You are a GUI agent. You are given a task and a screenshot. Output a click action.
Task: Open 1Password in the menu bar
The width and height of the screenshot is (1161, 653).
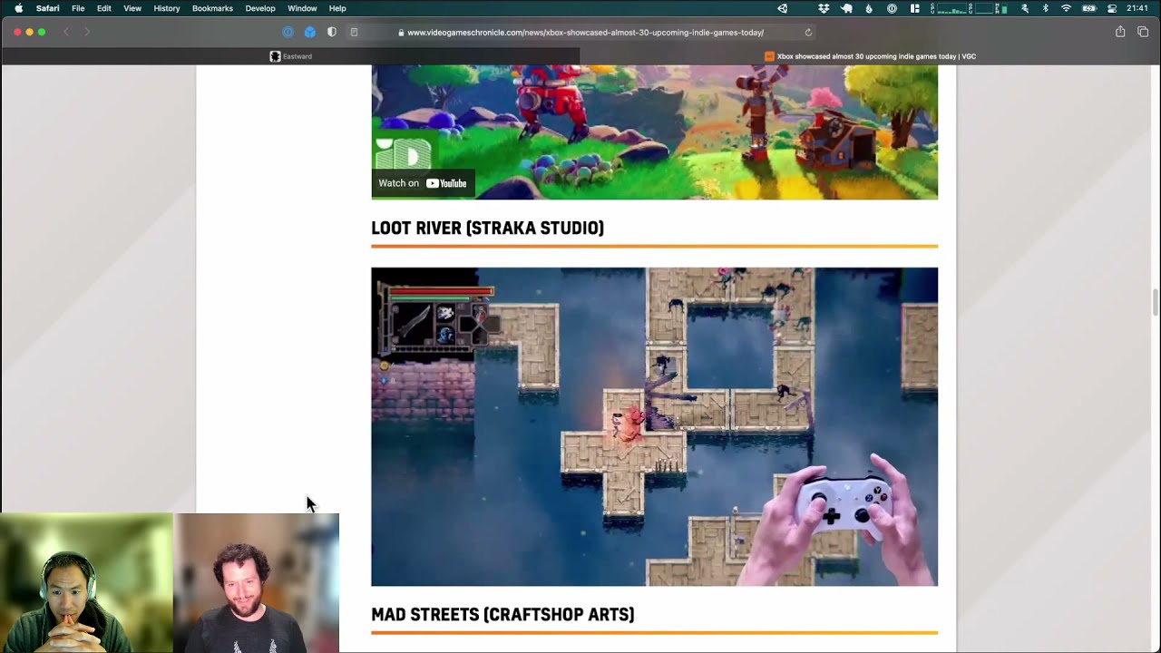pyautogui.click(x=892, y=8)
